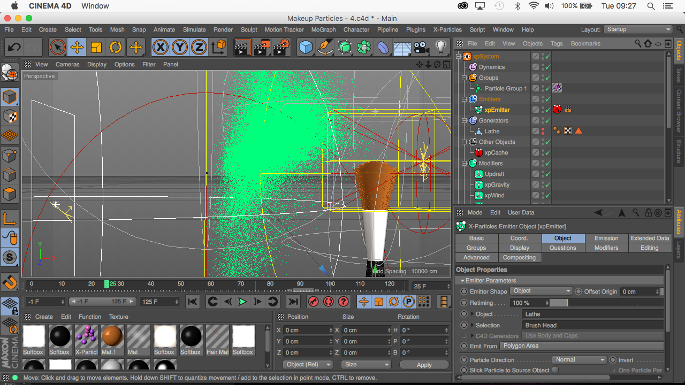Click the coordinate system icon
The image size is (685, 385).
219,47
